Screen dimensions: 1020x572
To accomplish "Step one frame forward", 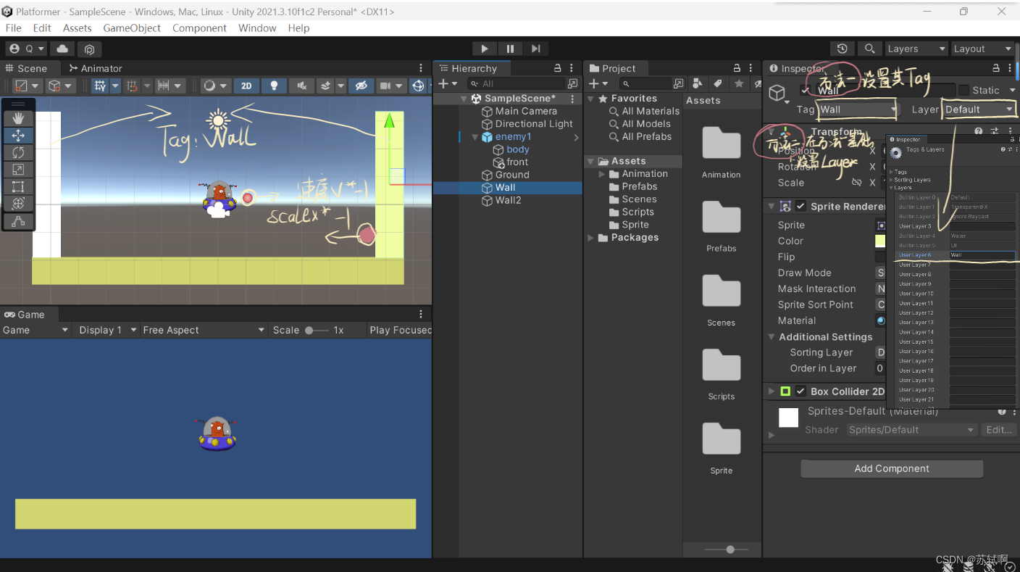I will [535, 49].
